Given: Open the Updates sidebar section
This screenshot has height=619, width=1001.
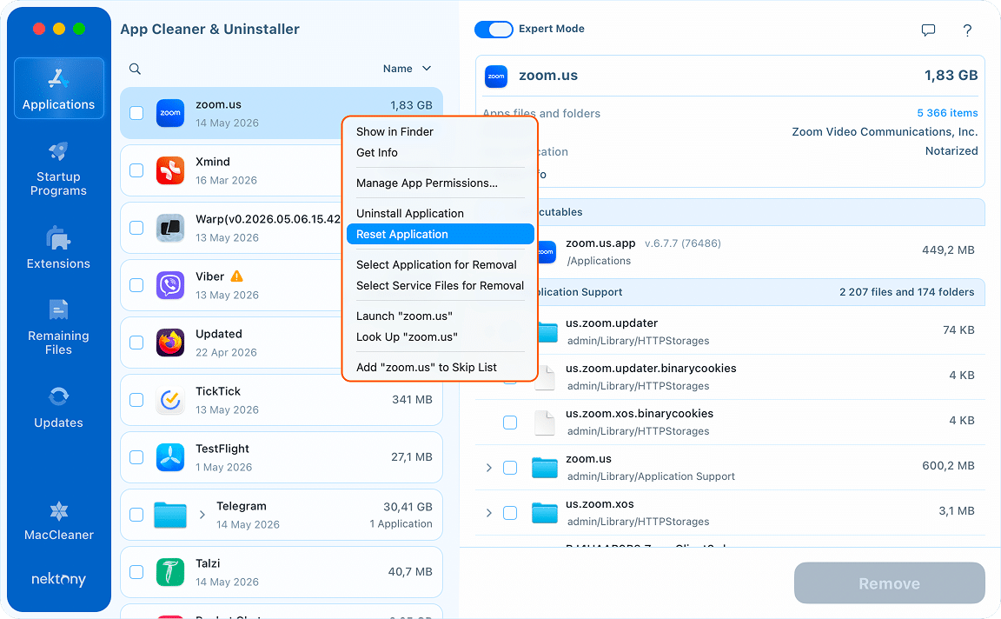Looking at the screenshot, I should pyautogui.click(x=58, y=408).
